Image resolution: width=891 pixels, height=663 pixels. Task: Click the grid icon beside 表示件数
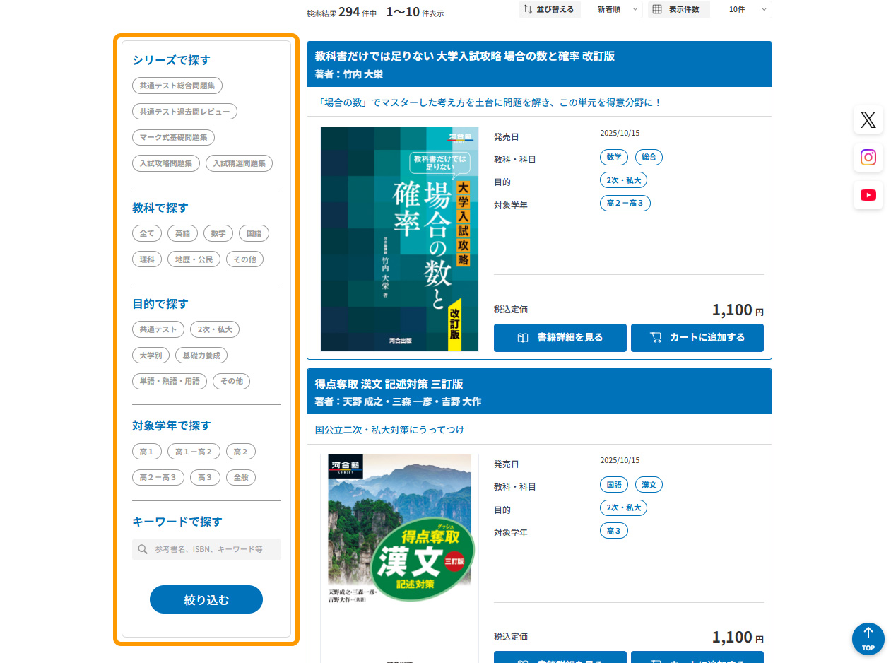pyautogui.click(x=657, y=9)
